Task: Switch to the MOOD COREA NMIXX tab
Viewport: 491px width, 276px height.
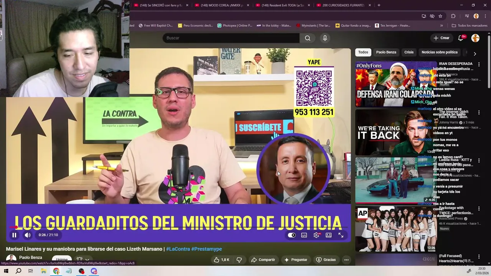Action: point(221,5)
